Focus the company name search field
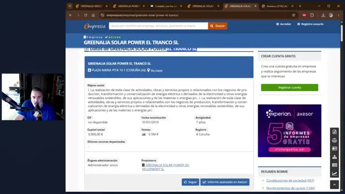Image resolution: width=345 pixels, height=194 pixels. [x=158, y=26]
